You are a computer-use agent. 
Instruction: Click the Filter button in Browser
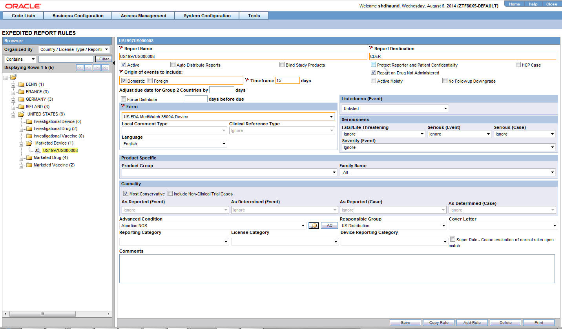pos(104,59)
